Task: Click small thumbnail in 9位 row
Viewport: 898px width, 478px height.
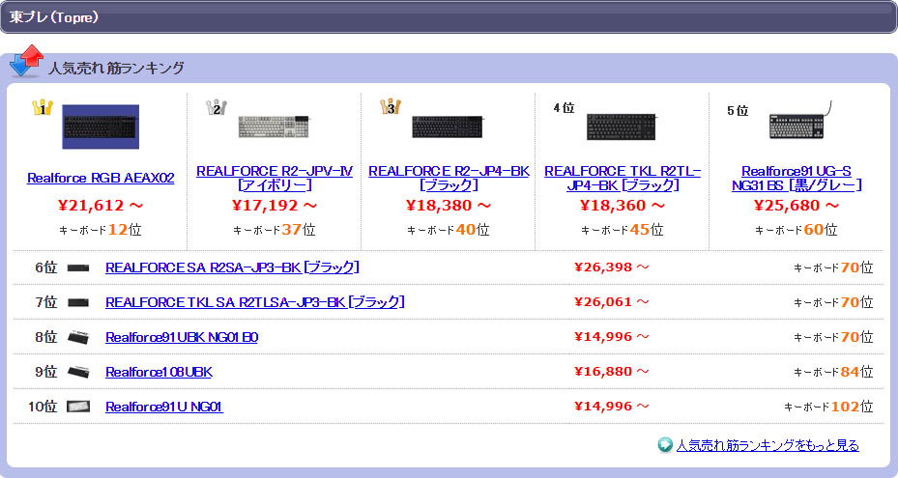Action: click(x=78, y=372)
